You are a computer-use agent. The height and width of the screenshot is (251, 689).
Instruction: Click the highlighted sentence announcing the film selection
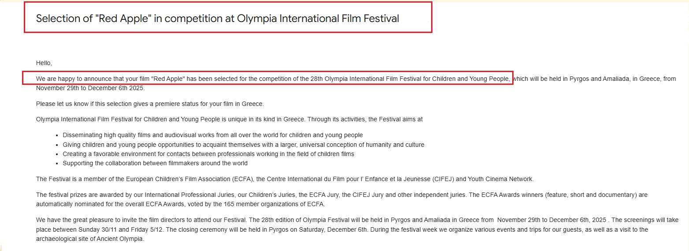(273, 79)
